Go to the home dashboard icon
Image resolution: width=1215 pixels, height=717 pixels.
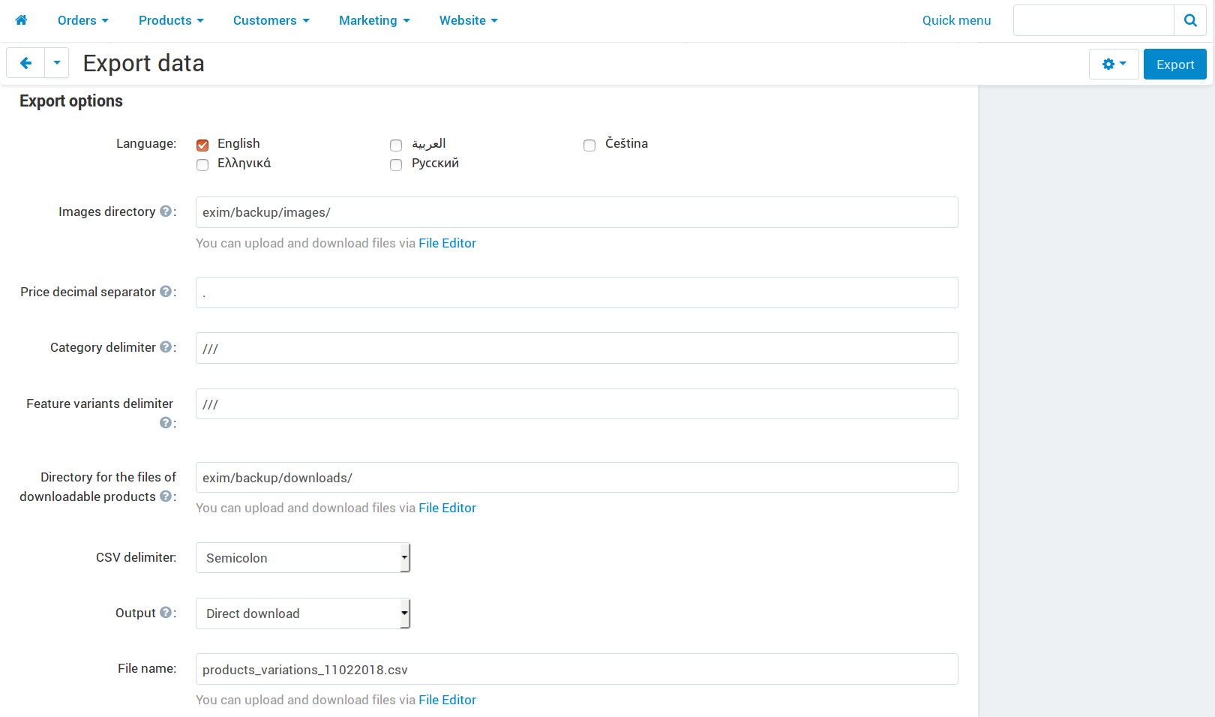click(21, 20)
